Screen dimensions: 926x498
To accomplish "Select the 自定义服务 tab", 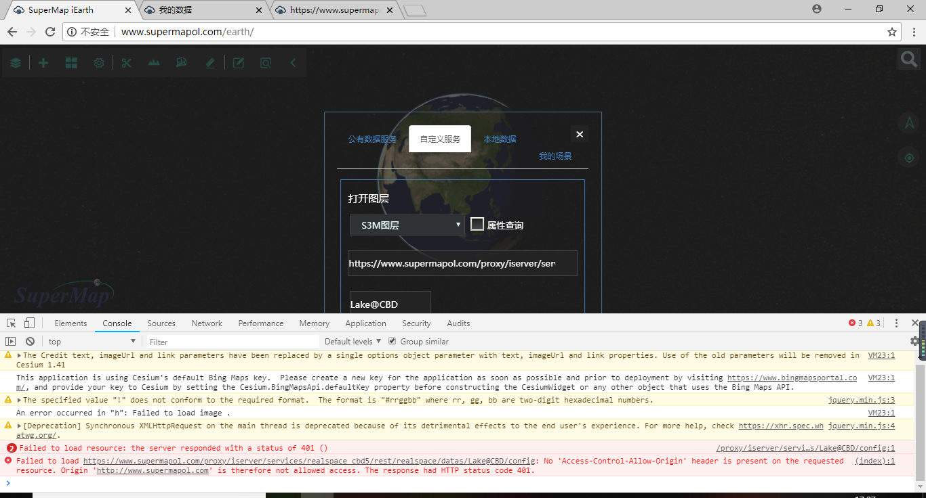I will coord(440,139).
